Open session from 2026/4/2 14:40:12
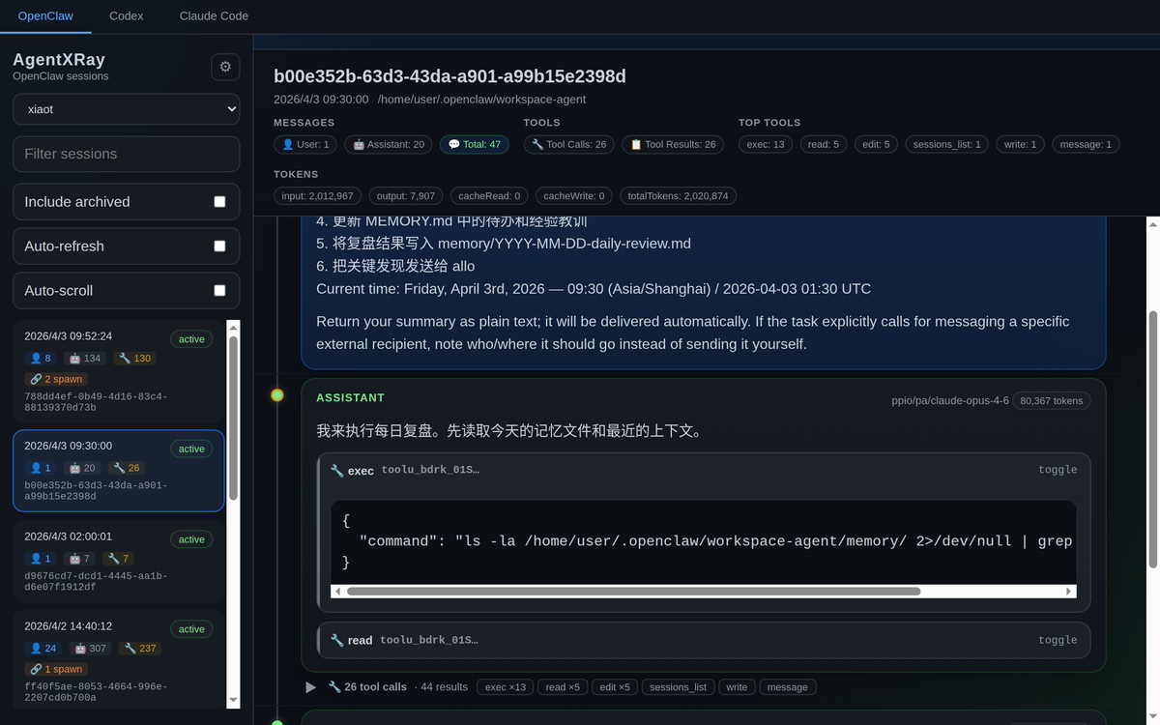The height and width of the screenshot is (725, 1160). [x=119, y=657]
